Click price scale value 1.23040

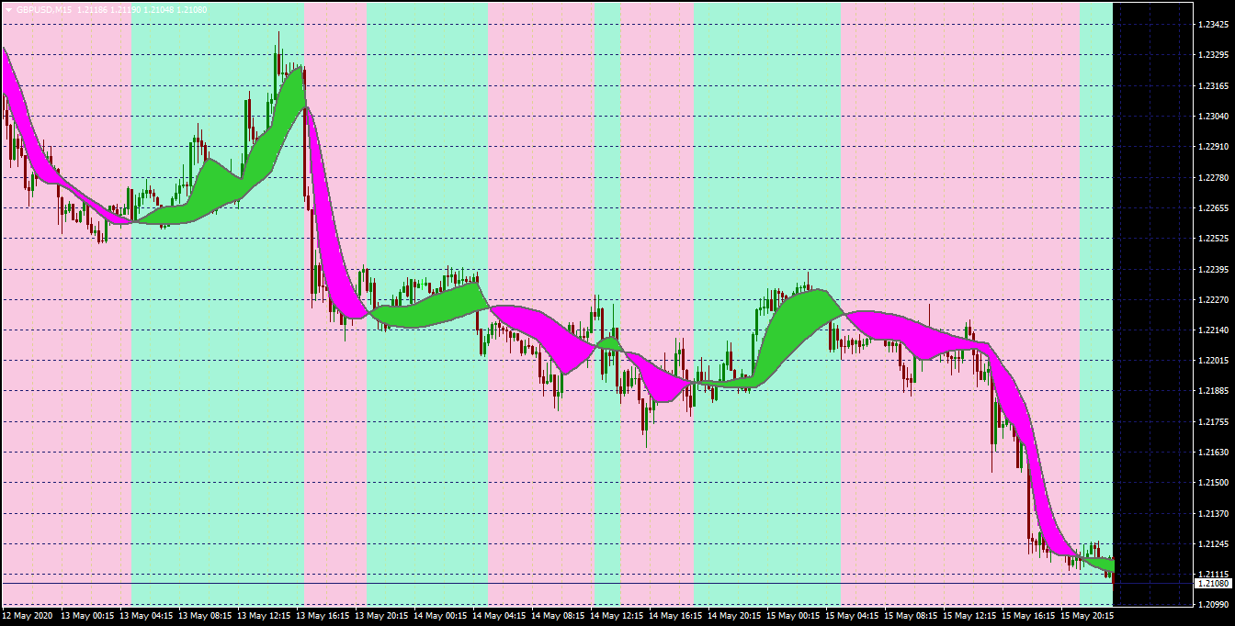(x=1214, y=117)
